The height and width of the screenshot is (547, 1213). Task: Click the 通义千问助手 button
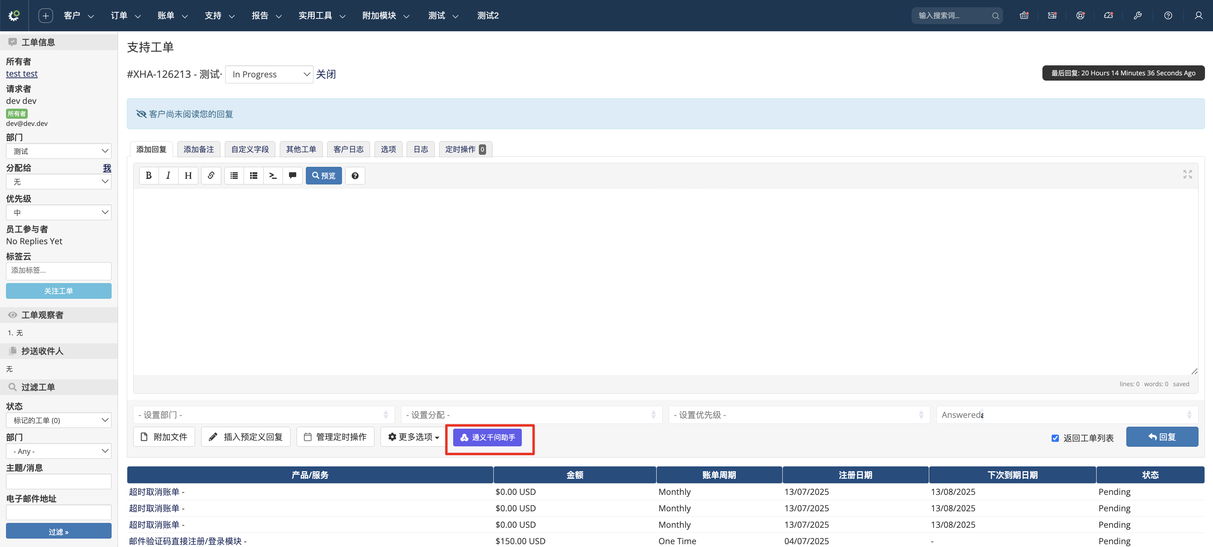tap(487, 438)
